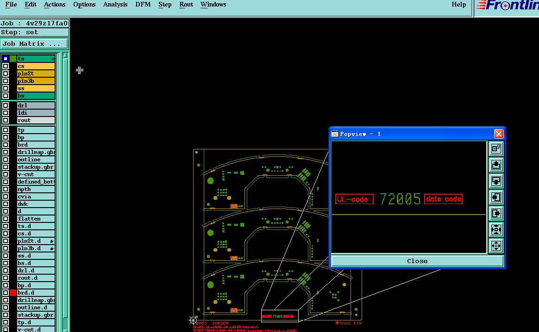Select the tp.d layer name
The width and height of the screenshot is (539, 332).
coord(36,322)
